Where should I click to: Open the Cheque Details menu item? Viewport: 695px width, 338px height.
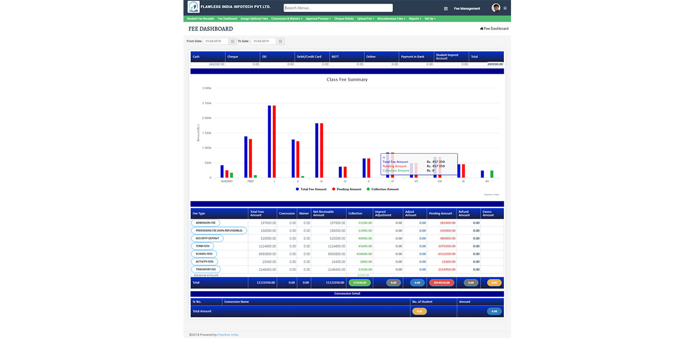(x=344, y=19)
